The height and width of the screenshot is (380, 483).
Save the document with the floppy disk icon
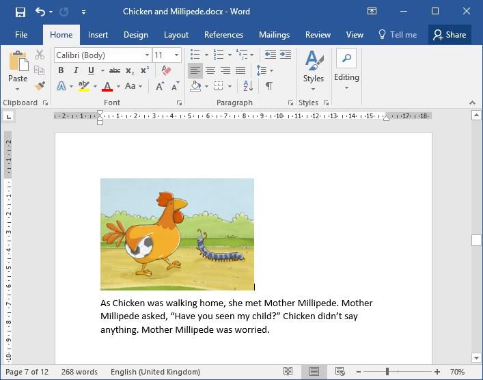[20, 12]
